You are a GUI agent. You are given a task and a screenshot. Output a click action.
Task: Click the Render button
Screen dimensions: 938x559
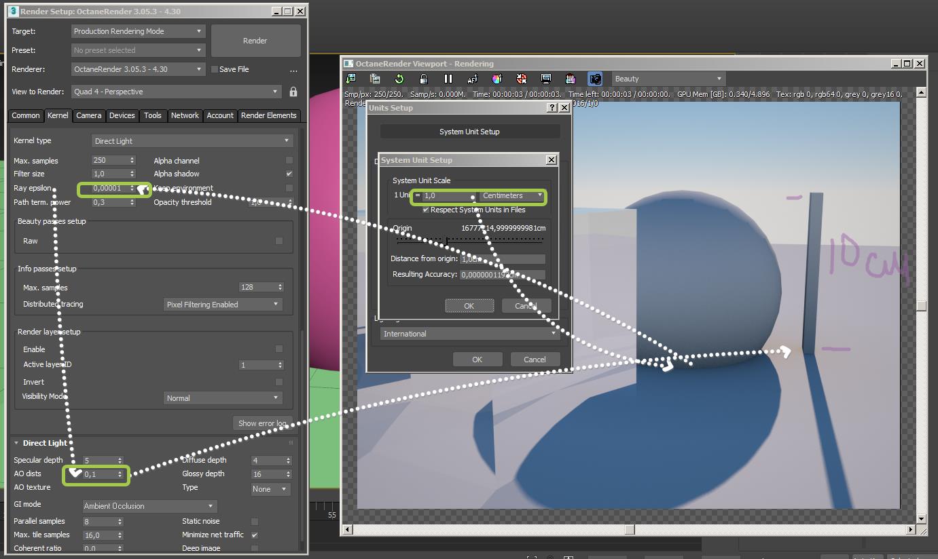(x=255, y=41)
